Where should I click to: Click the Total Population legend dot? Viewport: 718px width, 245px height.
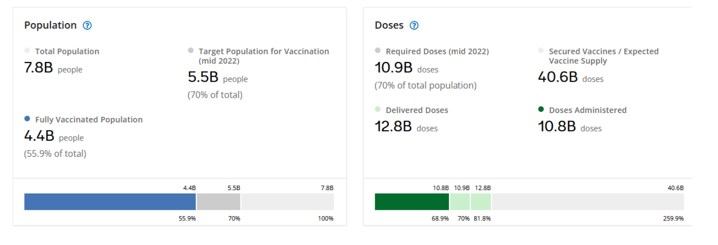click(x=27, y=50)
